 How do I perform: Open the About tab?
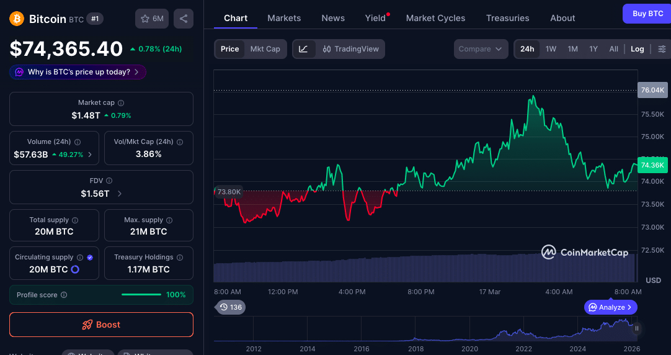click(562, 18)
